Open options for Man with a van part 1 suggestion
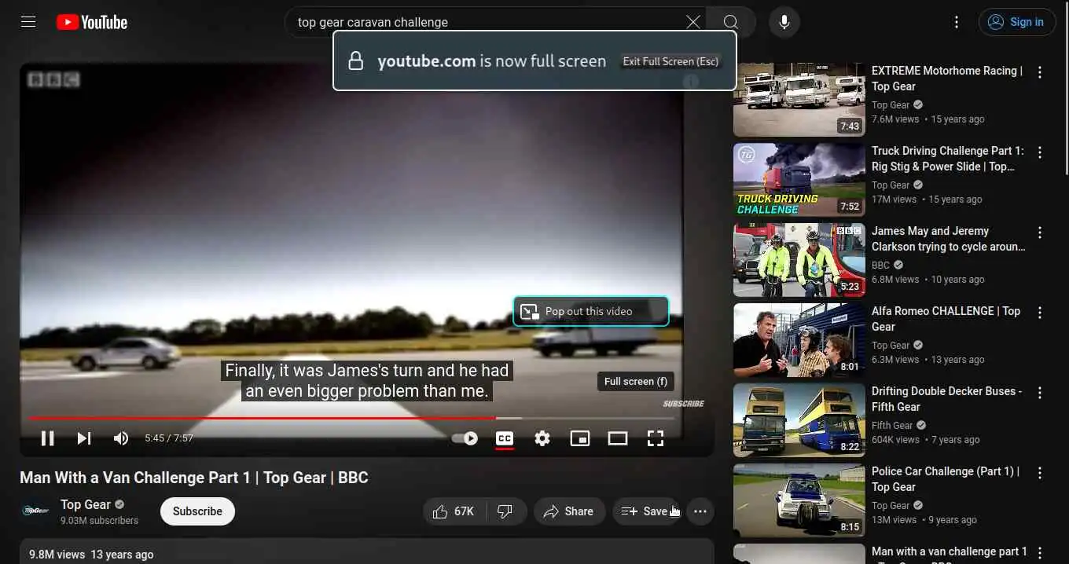1069x564 pixels. [1040, 553]
